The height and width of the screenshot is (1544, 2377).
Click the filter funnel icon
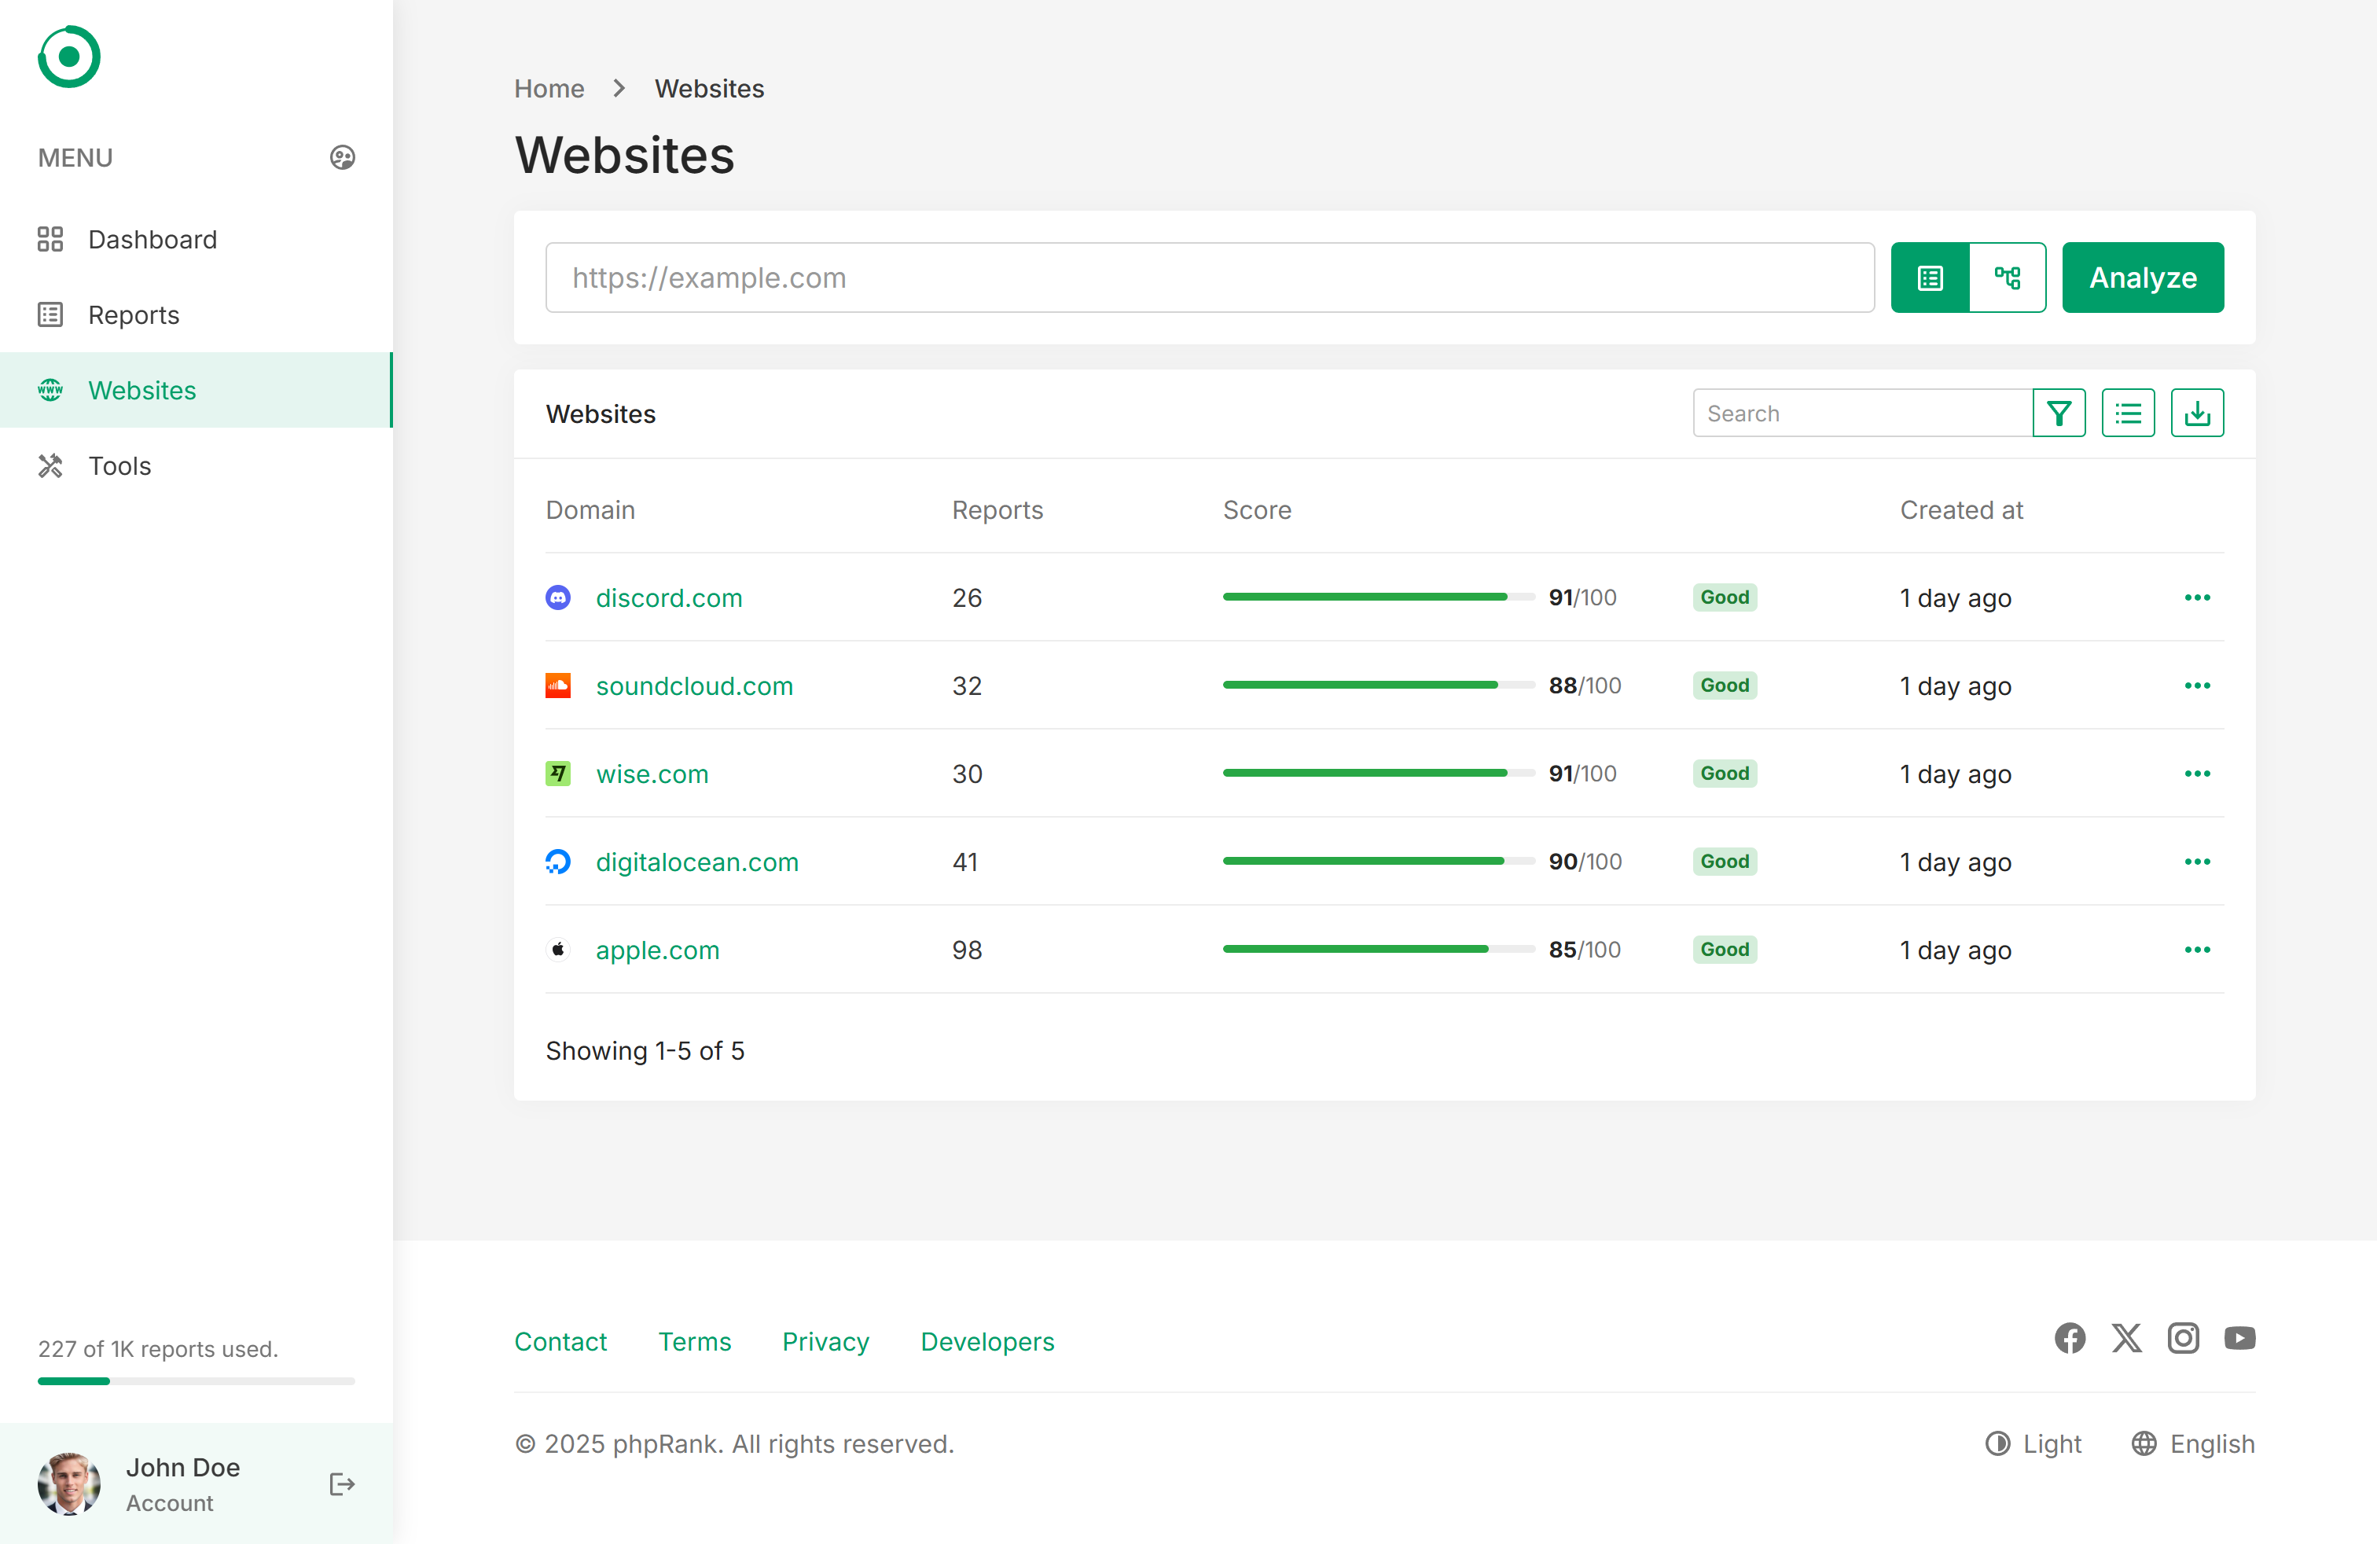(x=2059, y=414)
